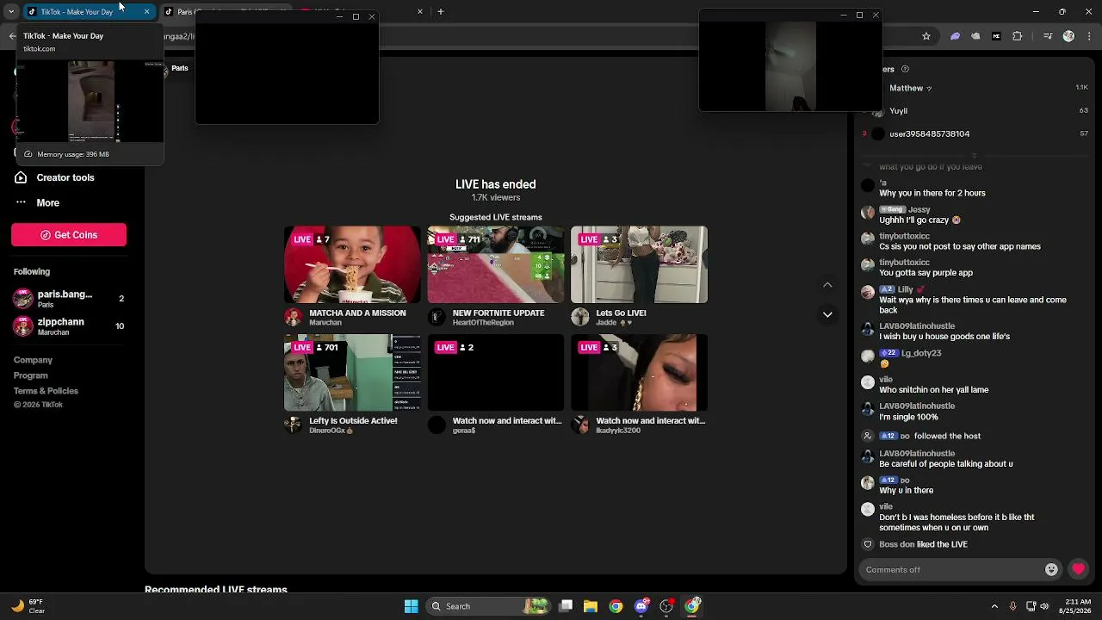This screenshot has height=620, width=1102.
Task: Go to next live with down chevron
Action: [827, 314]
